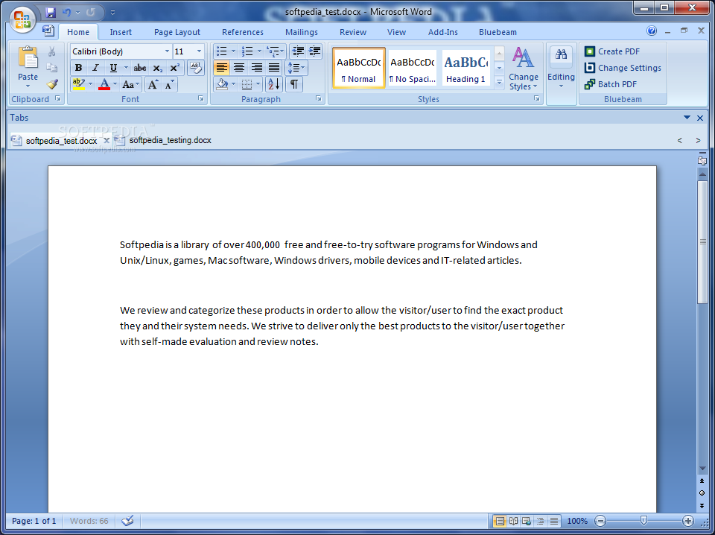The width and height of the screenshot is (715, 535).
Task: Toggle Italic formatting
Action: coord(95,68)
